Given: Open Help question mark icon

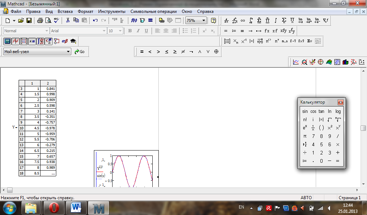Looking at the screenshot, I should tap(214, 20).
